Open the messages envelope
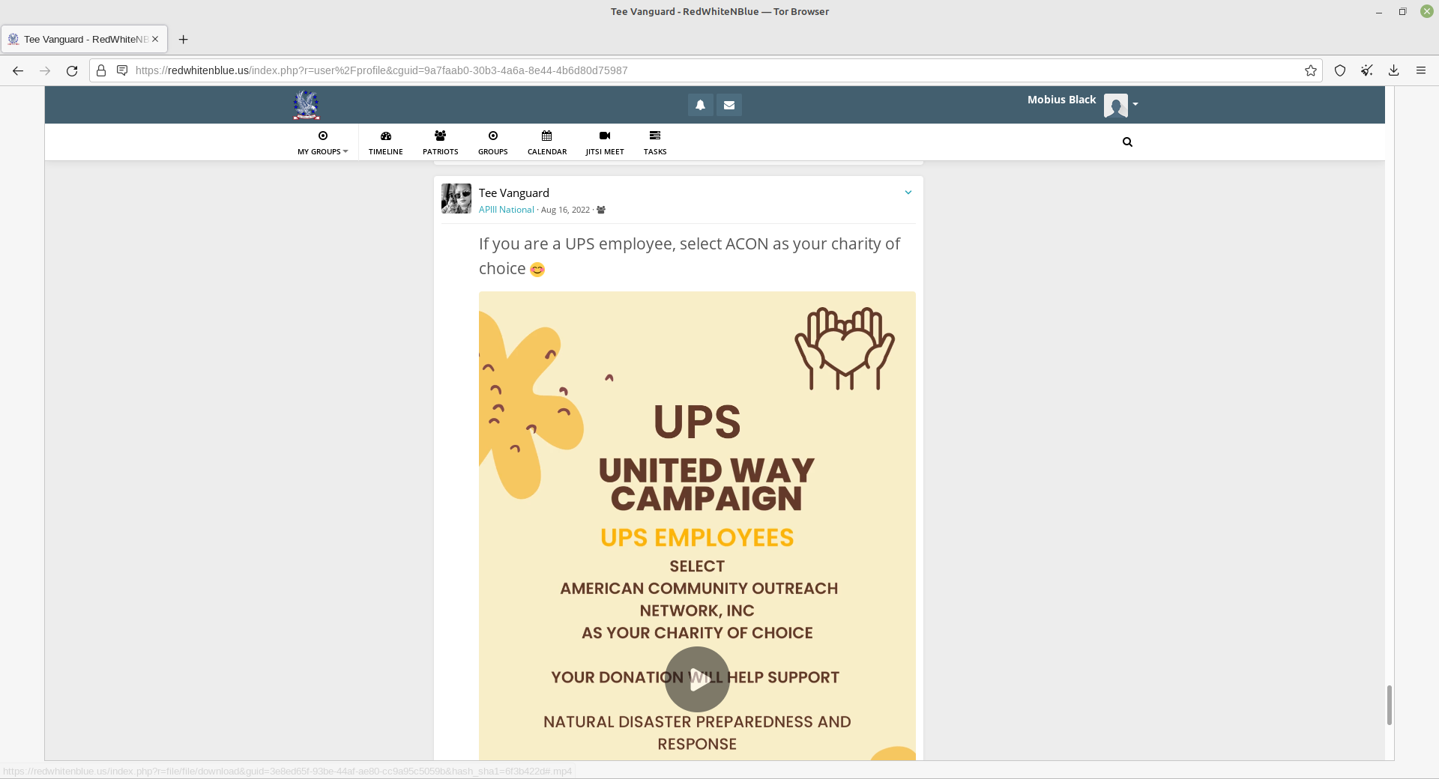1439x779 pixels. pyautogui.click(x=729, y=105)
